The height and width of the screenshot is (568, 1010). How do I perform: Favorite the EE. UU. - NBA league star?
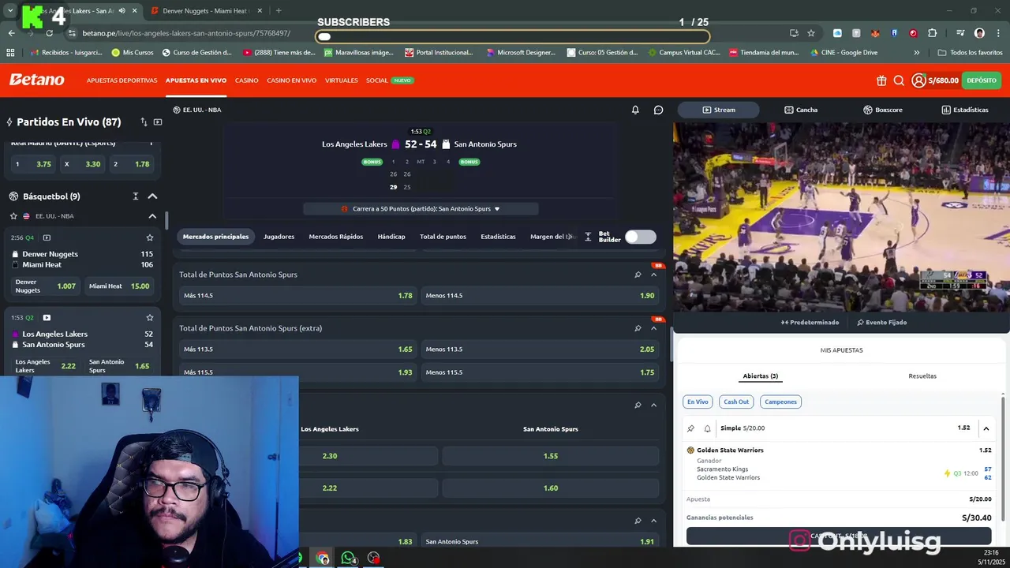(13, 216)
